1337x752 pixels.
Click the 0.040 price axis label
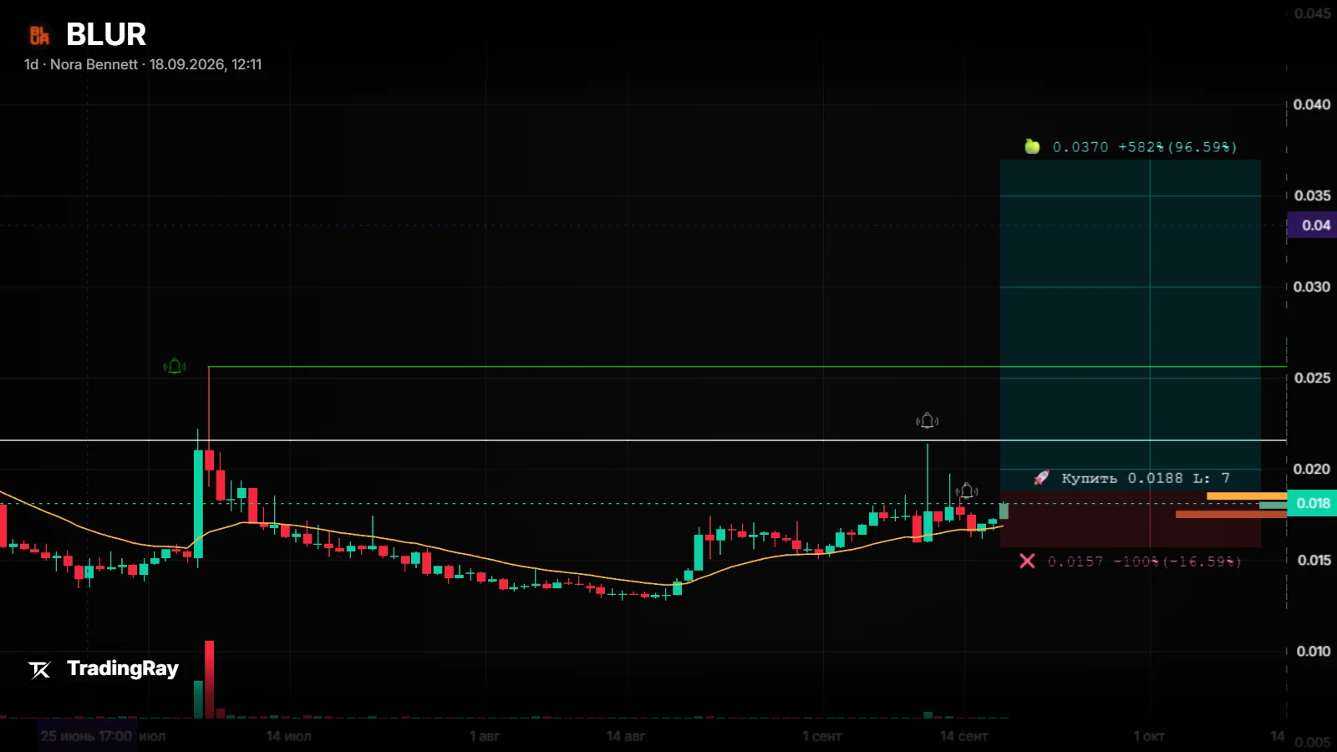click(x=1312, y=104)
